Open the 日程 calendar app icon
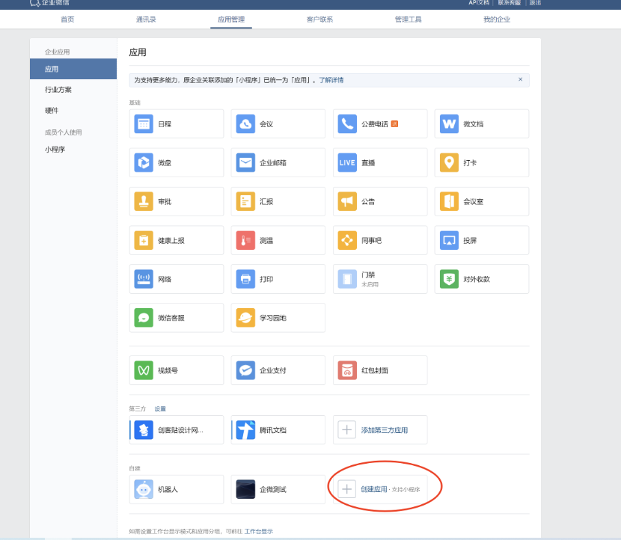 144,124
